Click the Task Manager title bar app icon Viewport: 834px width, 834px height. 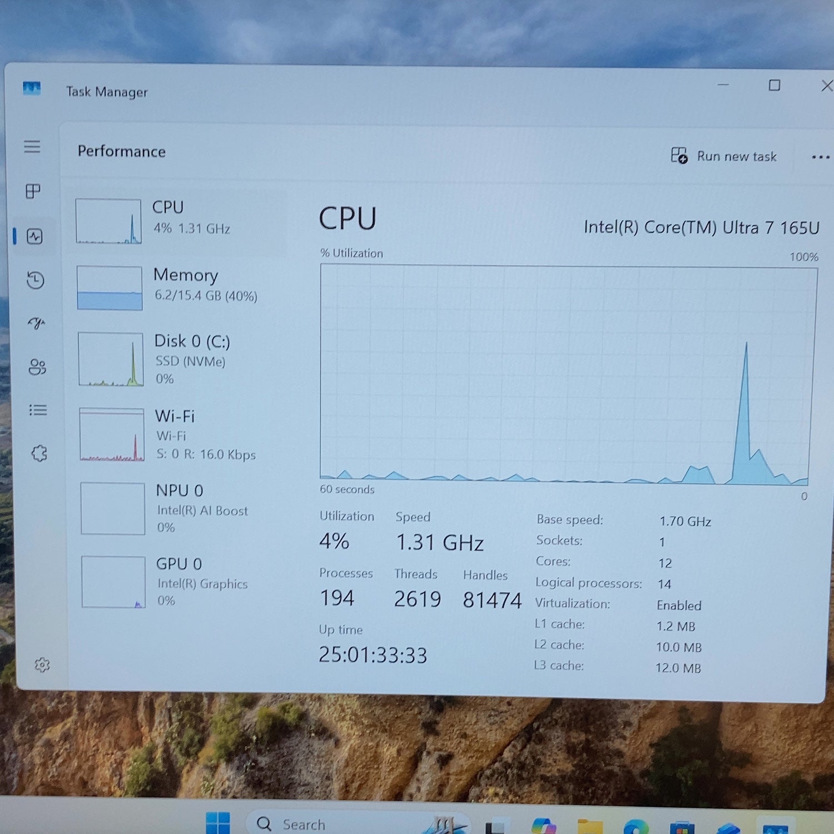coord(32,88)
